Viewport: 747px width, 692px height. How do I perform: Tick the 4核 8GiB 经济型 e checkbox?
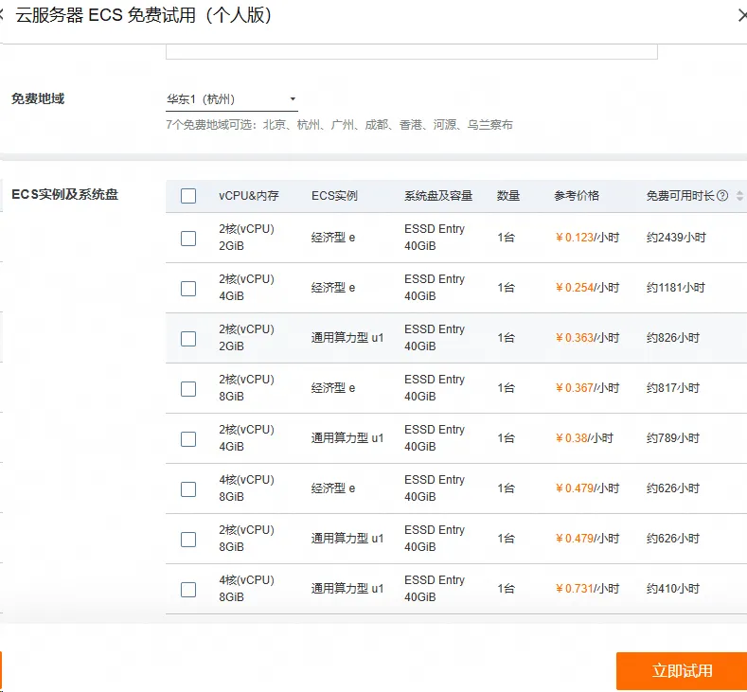[188, 488]
